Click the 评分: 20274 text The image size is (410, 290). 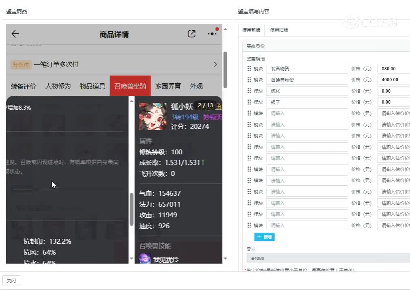(190, 126)
